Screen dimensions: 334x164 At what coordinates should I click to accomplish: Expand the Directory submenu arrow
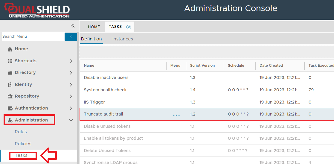click(x=71, y=73)
